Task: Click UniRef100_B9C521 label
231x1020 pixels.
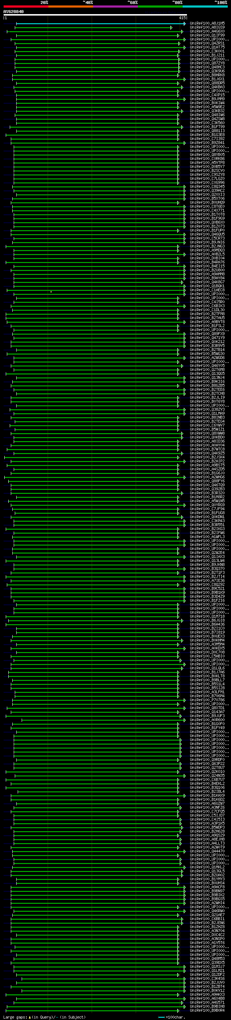Action: [x=207, y=588]
